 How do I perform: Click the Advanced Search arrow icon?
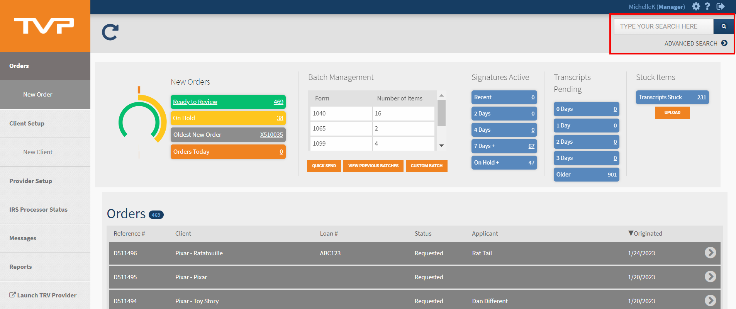pyautogui.click(x=724, y=43)
